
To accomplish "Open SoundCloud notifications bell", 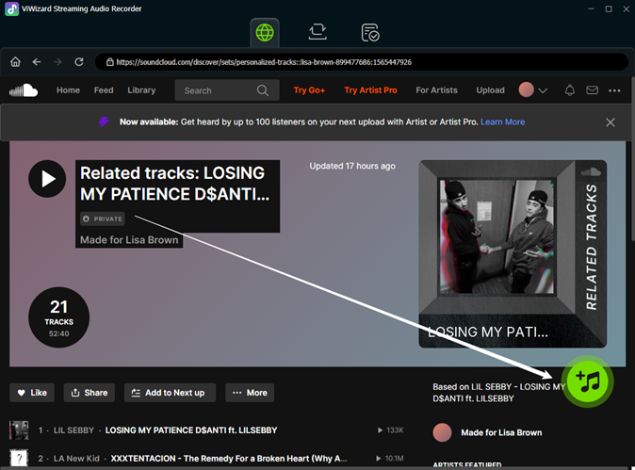I will click(569, 90).
